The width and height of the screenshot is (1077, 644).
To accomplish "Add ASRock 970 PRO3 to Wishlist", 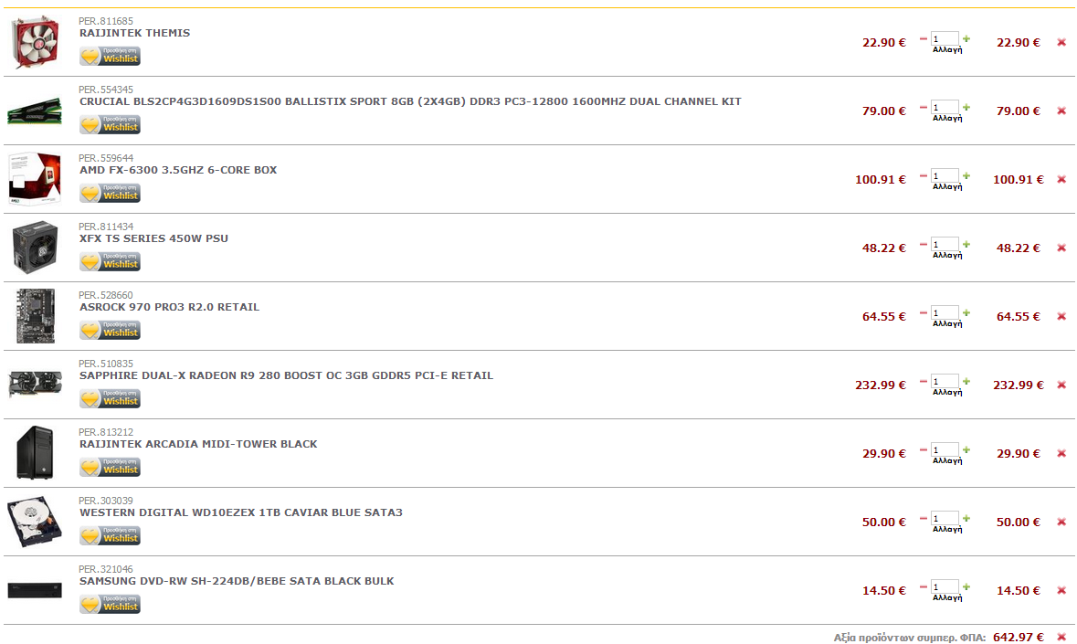I will (110, 331).
